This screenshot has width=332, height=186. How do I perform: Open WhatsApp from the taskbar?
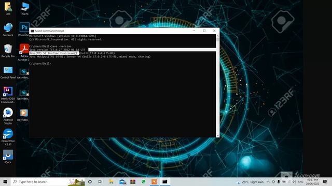click(x=144, y=181)
